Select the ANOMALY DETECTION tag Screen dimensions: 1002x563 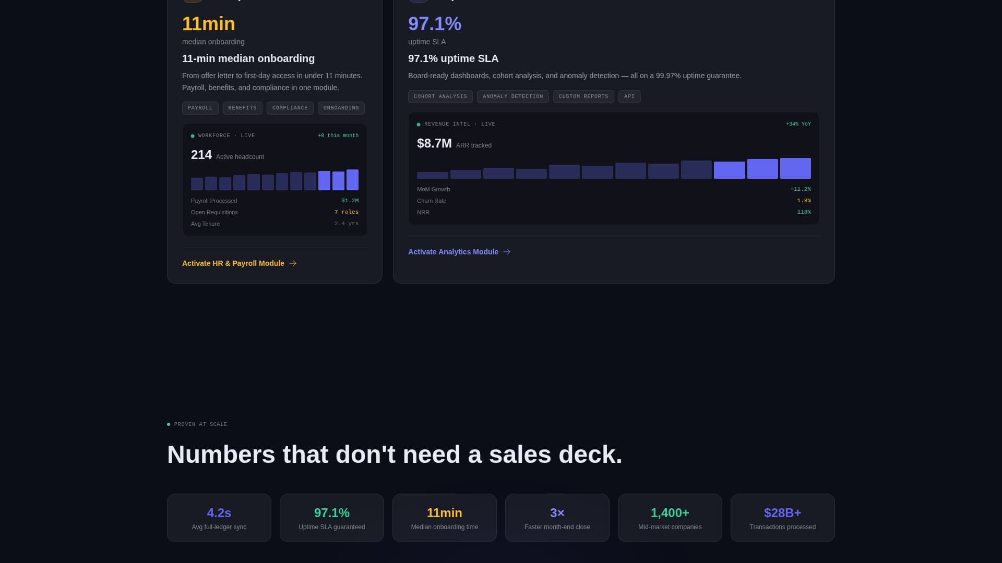point(513,96)
